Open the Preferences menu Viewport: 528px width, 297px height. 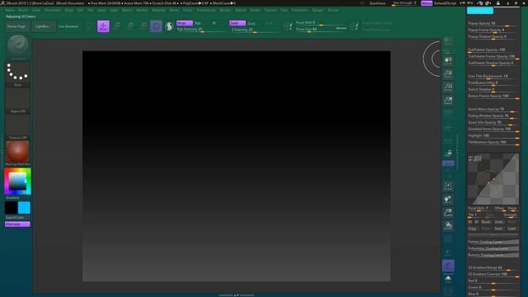[205, 10]
